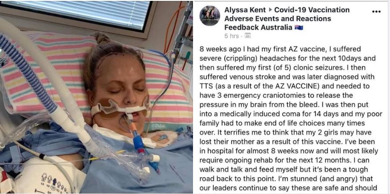
Task: Click the arrow between Alyssa Kent and Covid-19
Action: [x=271, y=10]
